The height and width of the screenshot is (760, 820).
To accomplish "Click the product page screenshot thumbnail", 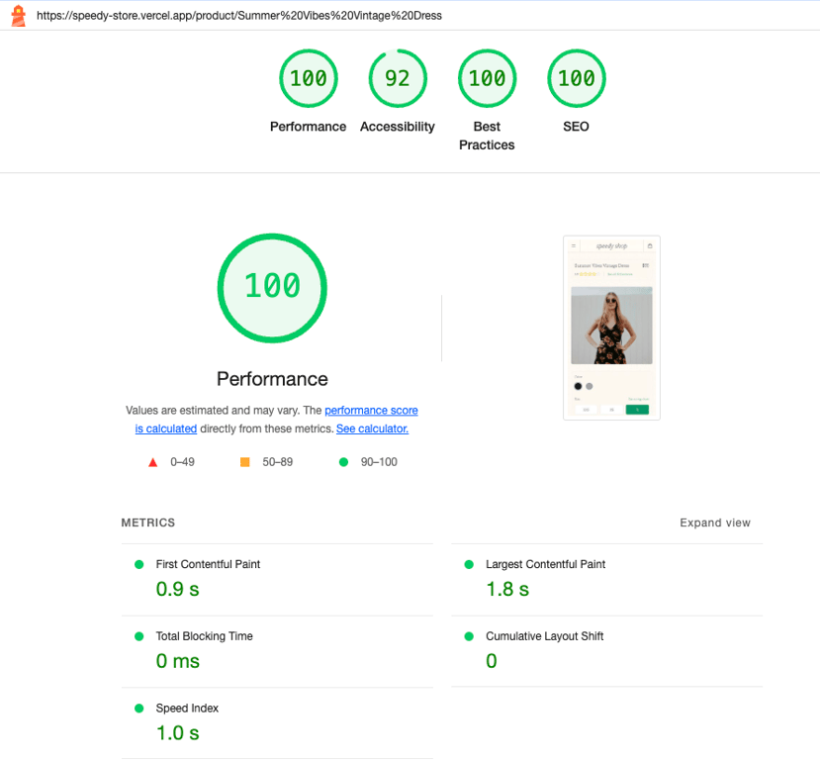I will [611, 328].
